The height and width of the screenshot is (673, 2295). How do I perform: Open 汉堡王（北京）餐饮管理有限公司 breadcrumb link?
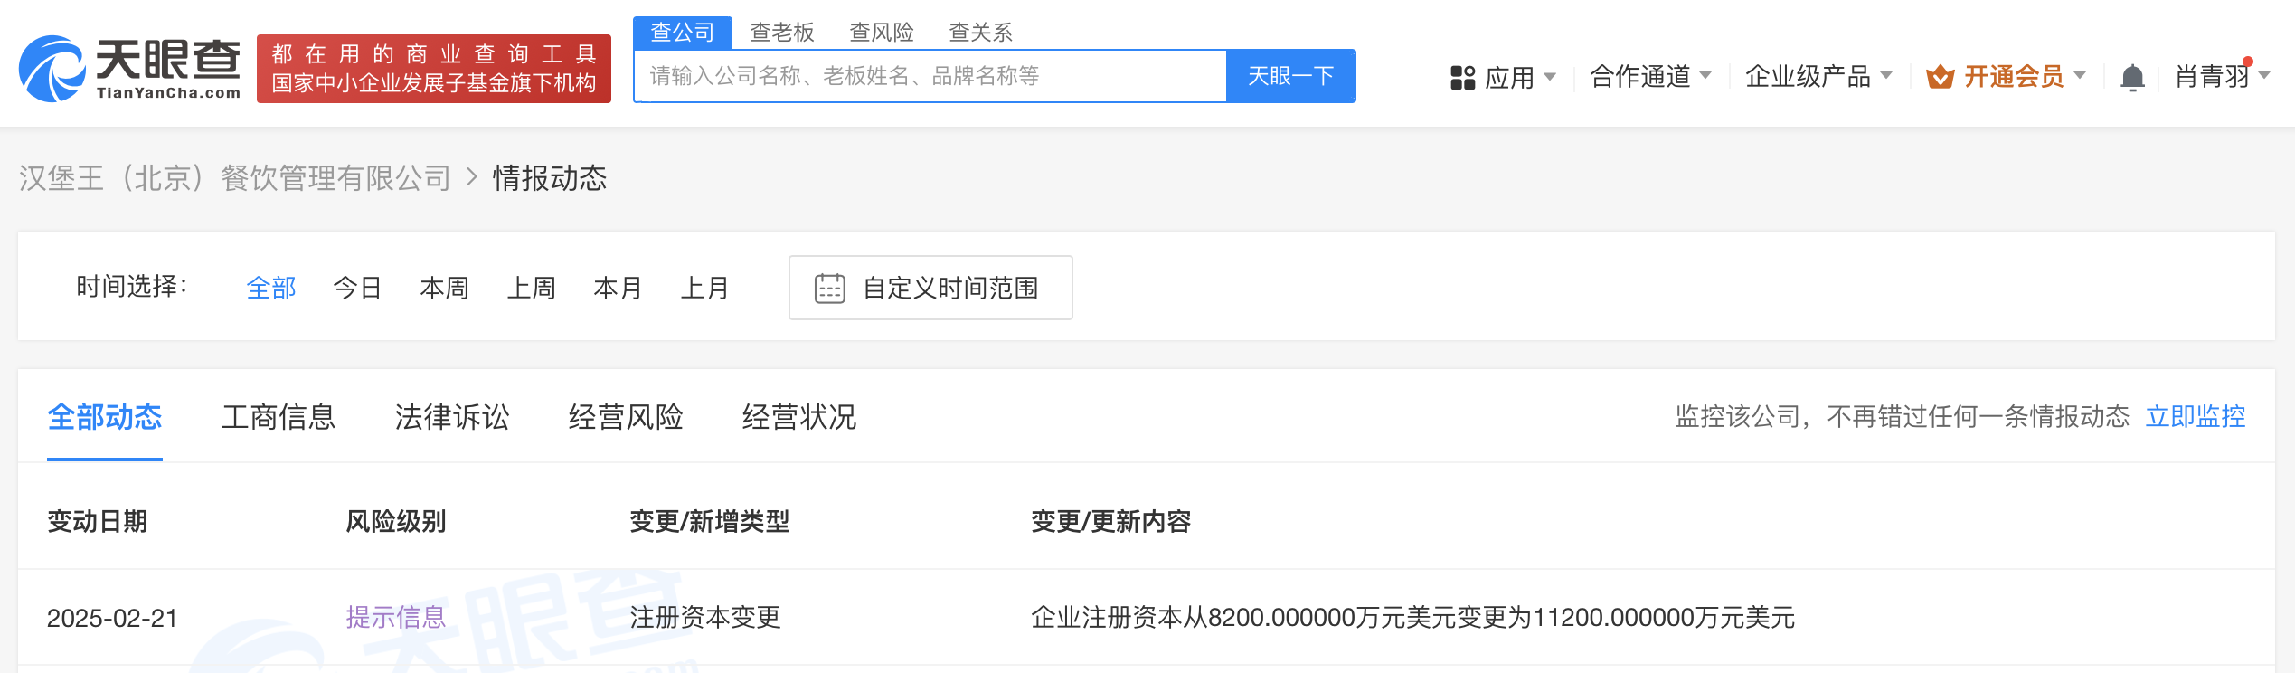point(235,178)
